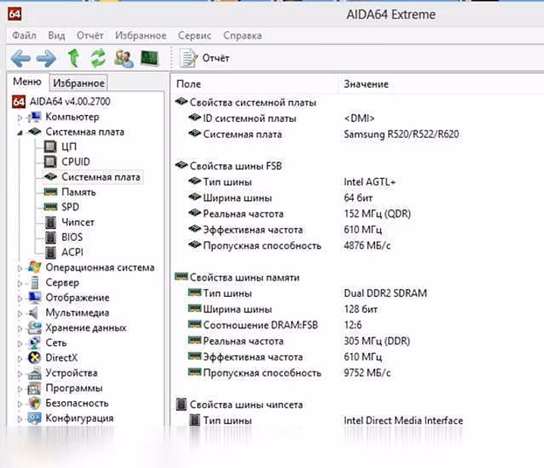Viewport: 544px width, 468px height.
Task: Click the Отчёт report button
Action: coord(205,58)
